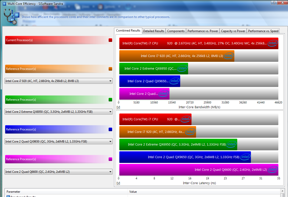288x197 pixels.
Task: Open the Performance vs. Power tab
Action: pyautogui.click(x=203, y=31)
